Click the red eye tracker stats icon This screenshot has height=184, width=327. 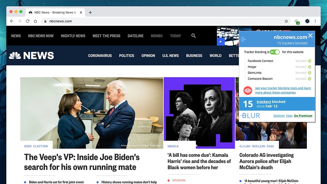tap(248, 90)
